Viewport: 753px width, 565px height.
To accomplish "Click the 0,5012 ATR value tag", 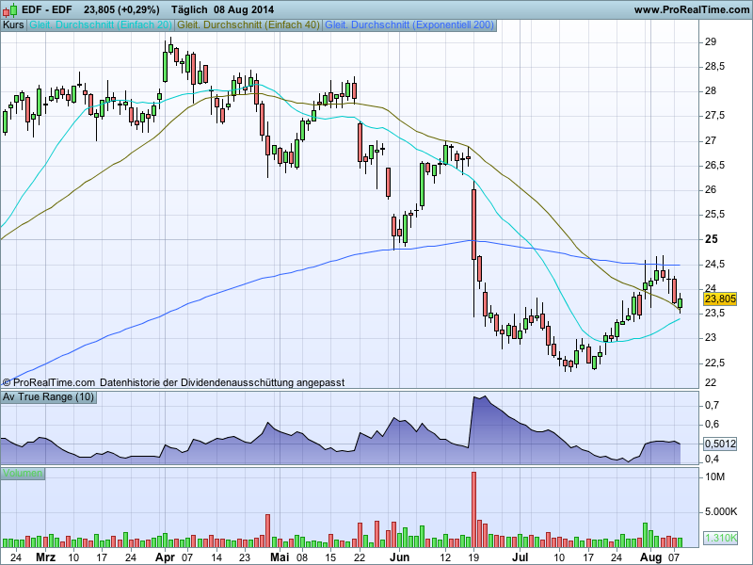I will pyautogui.click(x=720, y=444).
